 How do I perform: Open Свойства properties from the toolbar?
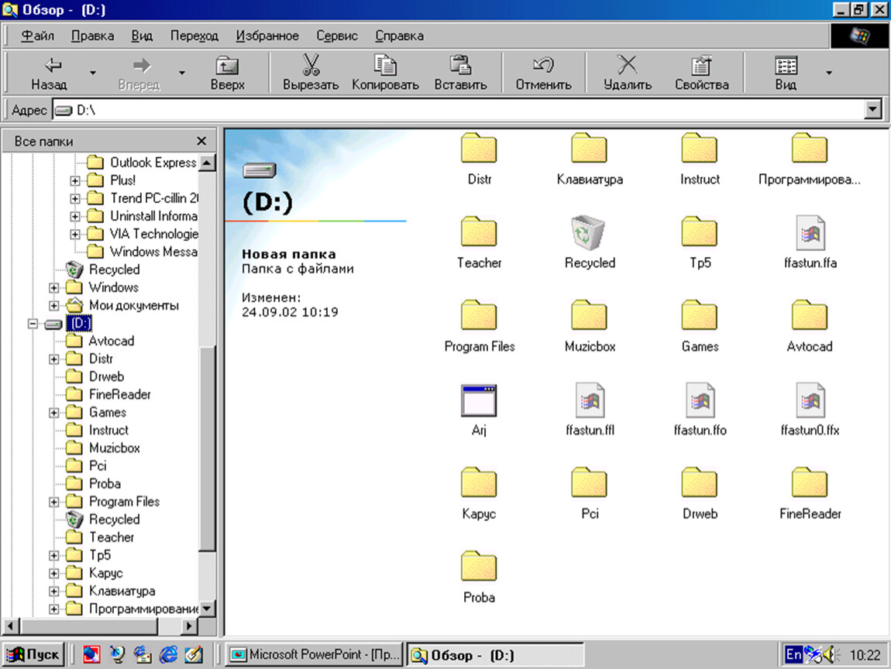point(702,73)
